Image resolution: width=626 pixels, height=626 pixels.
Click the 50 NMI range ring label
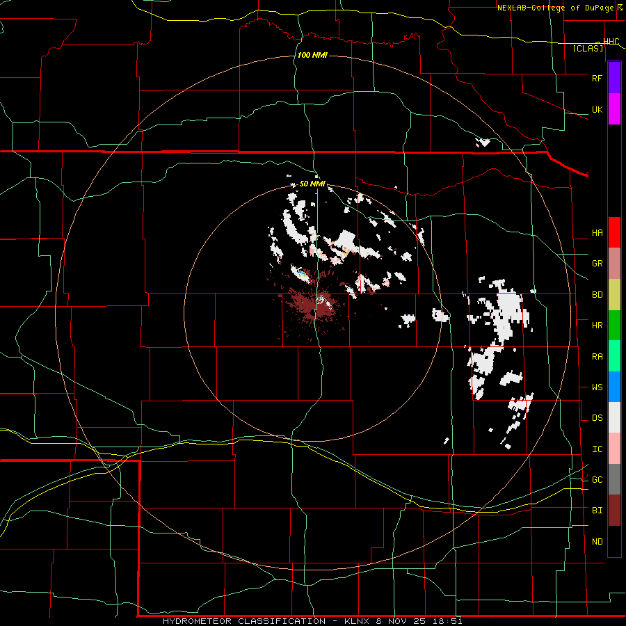312,184
